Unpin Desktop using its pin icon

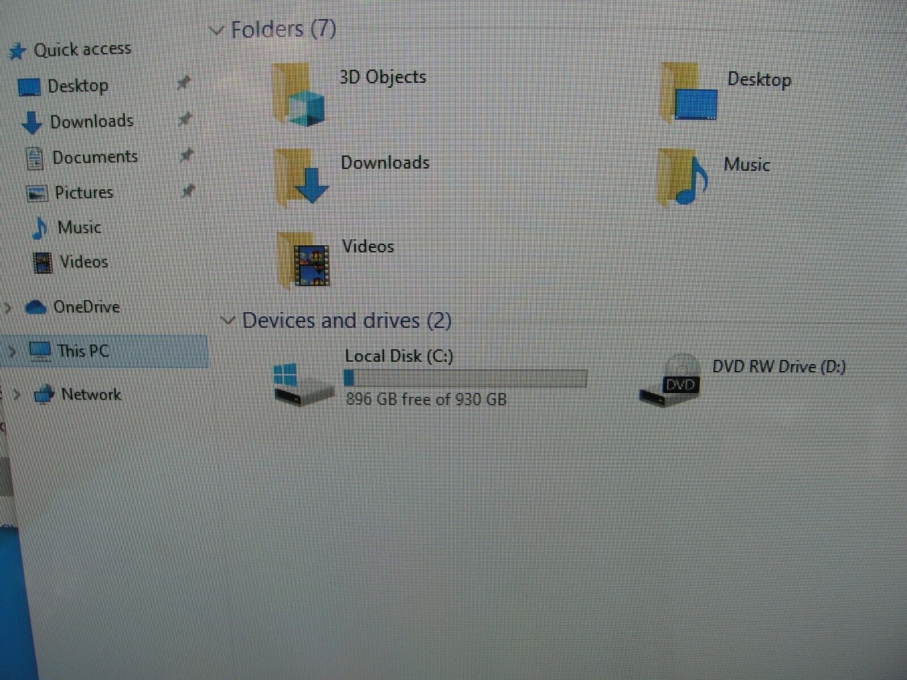[183, 83]
